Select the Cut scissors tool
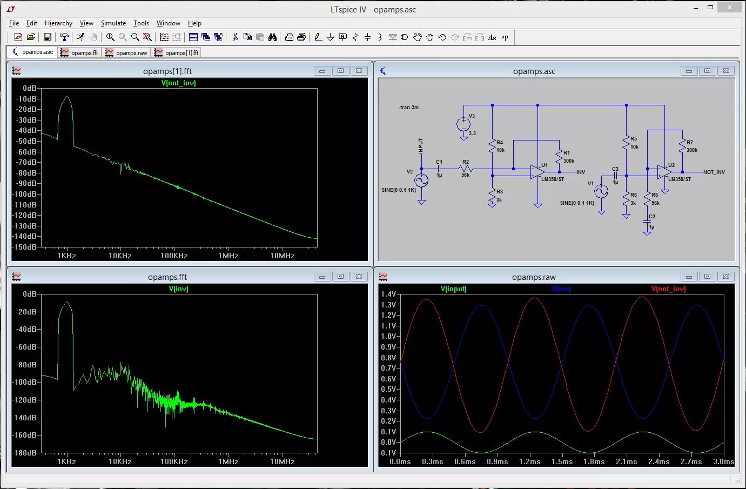746x489 pixels. click(x=235, y=37)
